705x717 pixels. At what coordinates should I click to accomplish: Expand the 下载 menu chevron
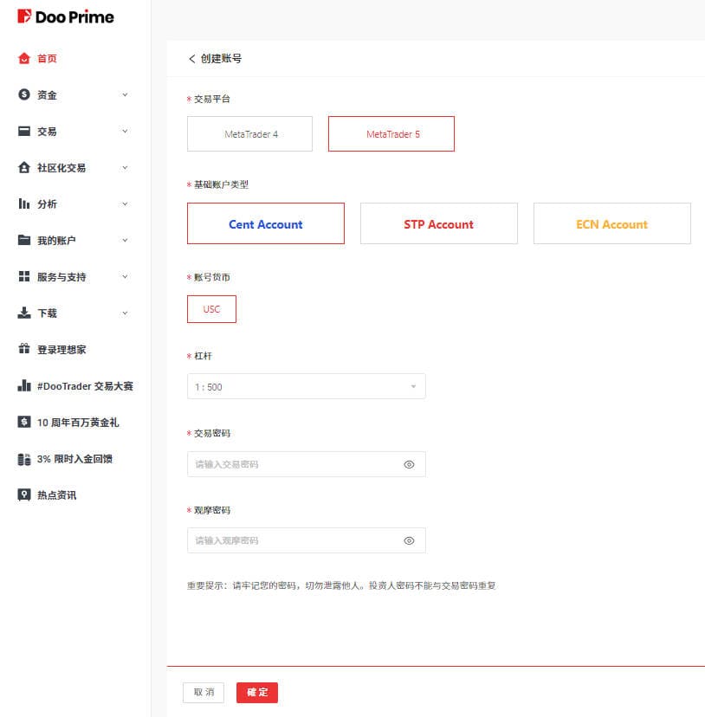pyautogui.click(x=125, y=313)
